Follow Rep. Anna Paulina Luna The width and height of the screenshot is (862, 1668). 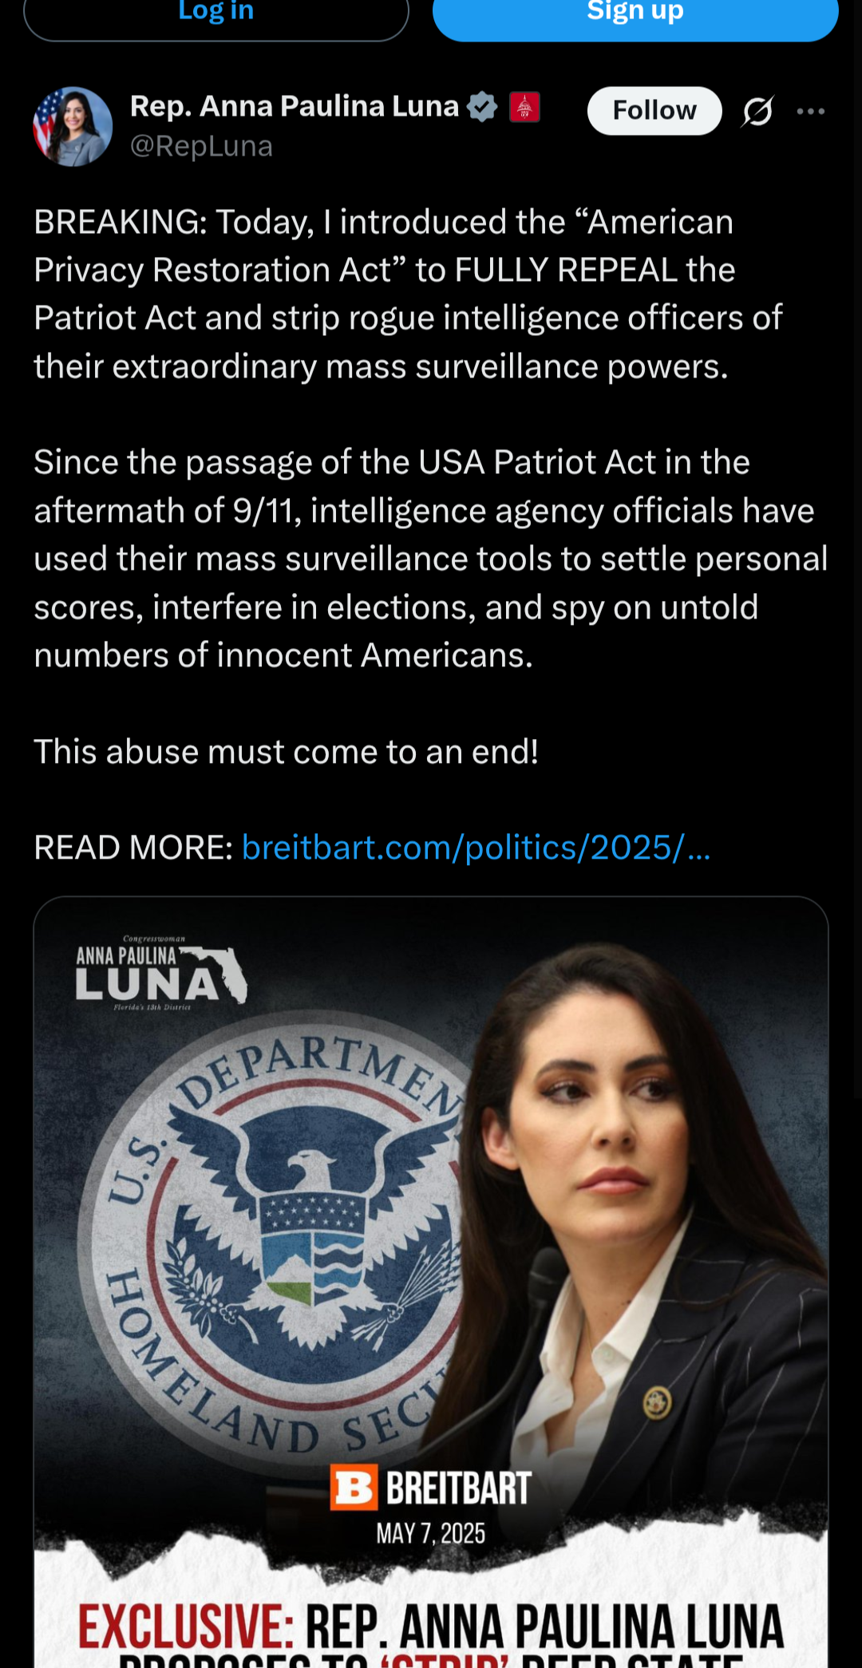[654, 110]
